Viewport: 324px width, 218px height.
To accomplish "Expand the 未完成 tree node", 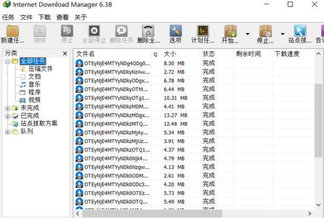I will point(7,108).
